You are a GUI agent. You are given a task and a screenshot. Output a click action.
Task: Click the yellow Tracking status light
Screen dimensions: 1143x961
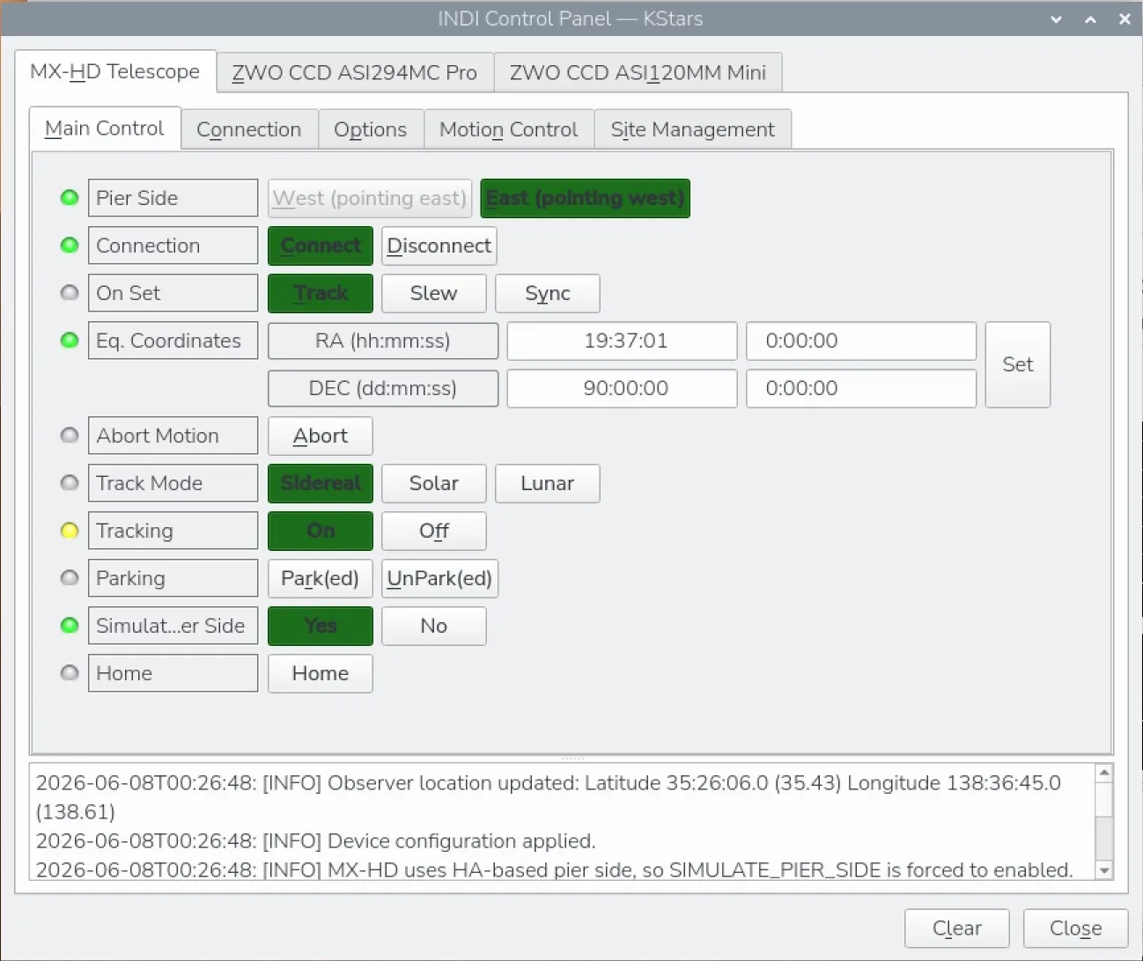70,531
